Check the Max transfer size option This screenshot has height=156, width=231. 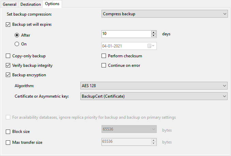click(9, 142)
